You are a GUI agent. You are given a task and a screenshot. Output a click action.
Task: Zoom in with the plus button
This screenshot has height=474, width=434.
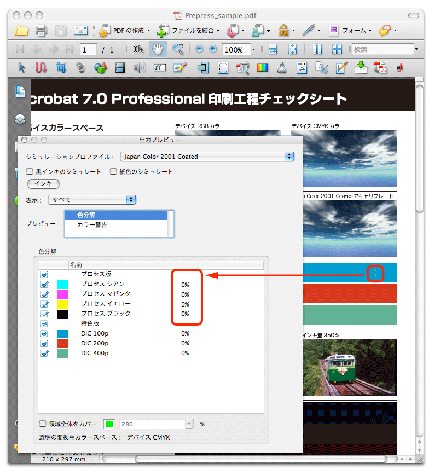click(x=213, y=49)
